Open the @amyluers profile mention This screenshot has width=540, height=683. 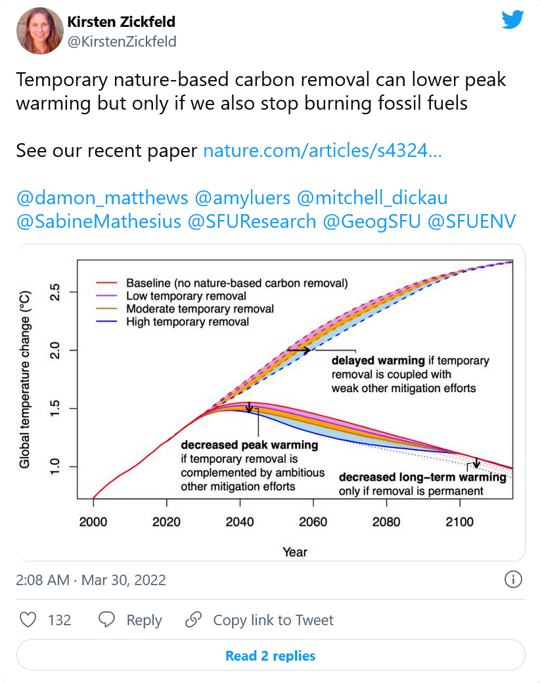pos(242,198)
